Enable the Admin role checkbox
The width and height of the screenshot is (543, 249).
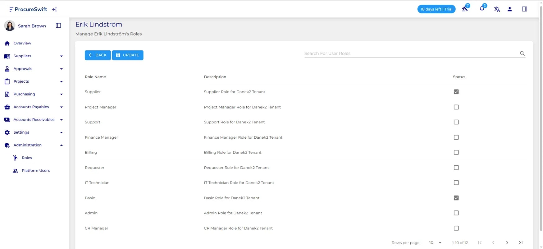click(x=456, y=213)
